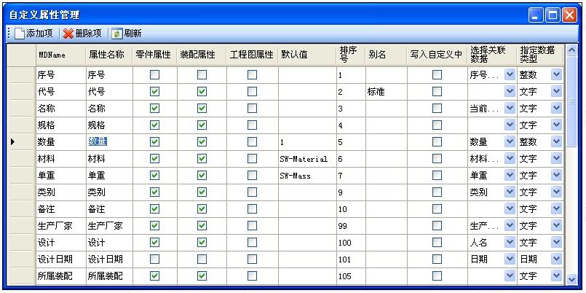Click sort number cell 105
Screen dimensions: 586x293
(x=351, y=276)
